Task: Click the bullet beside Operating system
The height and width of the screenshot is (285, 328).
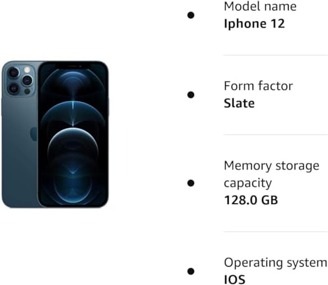Action: (x=191, y=271)
